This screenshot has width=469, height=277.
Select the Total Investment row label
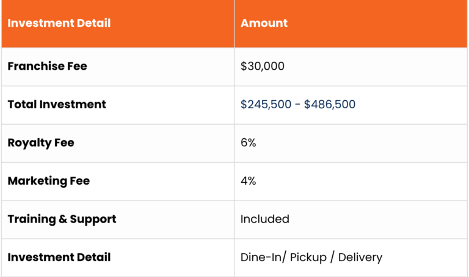tap(57, 104)
